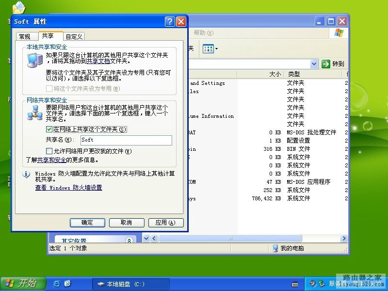Click the '786,432 KB' size cell

click(266, 198)
